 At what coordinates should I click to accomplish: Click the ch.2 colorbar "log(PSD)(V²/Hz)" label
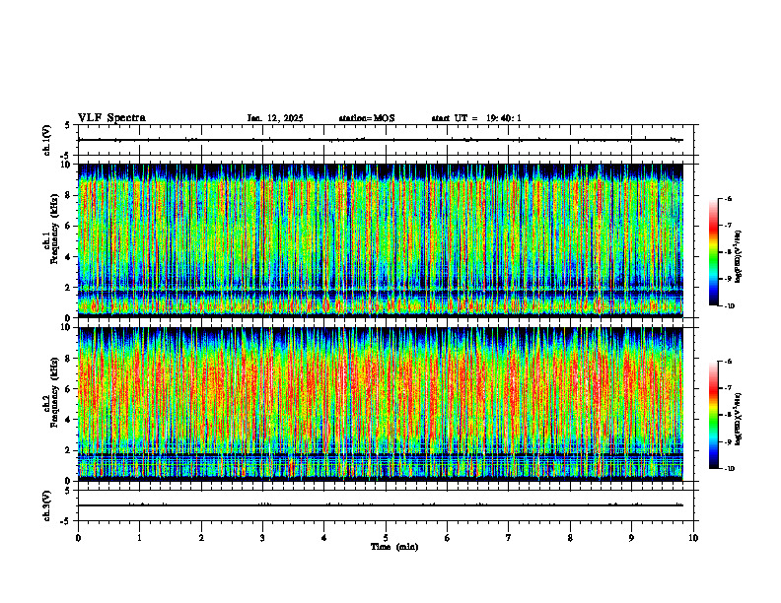pos(739,418)
